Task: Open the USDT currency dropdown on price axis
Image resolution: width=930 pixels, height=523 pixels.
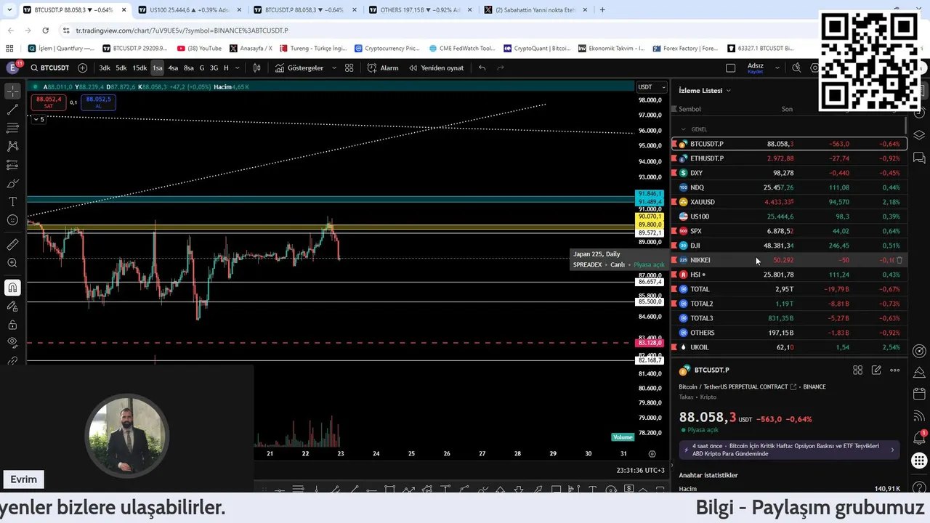Action: (x=651, y=87)
